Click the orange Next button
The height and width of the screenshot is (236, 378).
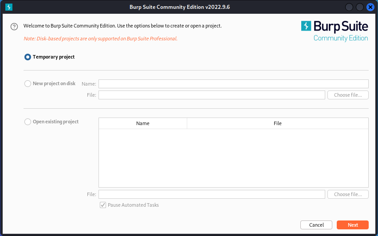pos(353,225)
